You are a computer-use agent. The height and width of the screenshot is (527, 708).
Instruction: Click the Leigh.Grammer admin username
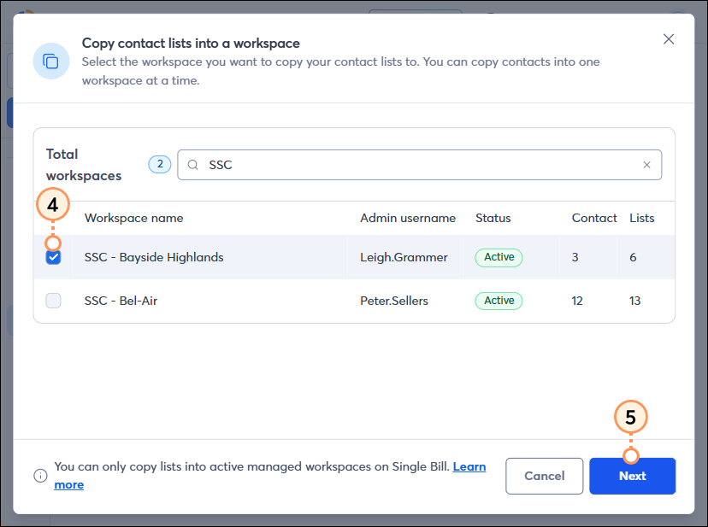(x=404, y=257)
